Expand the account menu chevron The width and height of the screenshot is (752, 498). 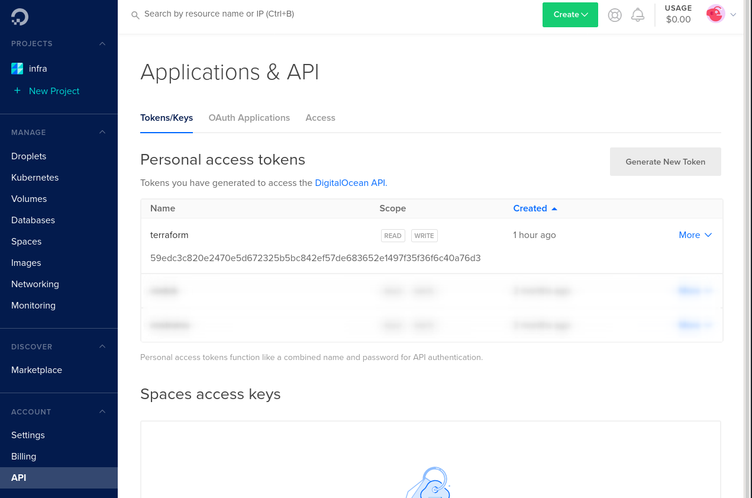[733, 15]
